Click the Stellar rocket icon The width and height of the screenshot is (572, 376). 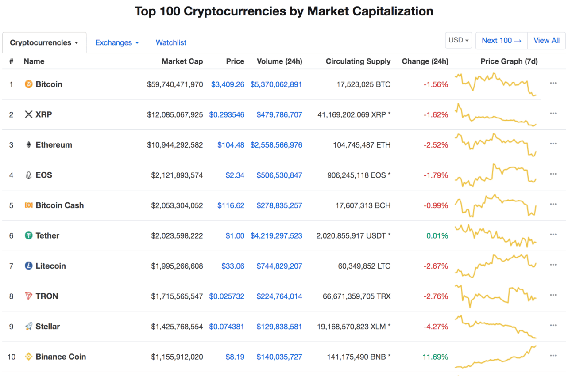click(28, 327)
